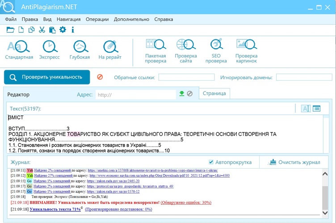The height and width of the screenshot is (223, 336).
Task: Open the protocol.ua match link
Action: tap(130, 186)
